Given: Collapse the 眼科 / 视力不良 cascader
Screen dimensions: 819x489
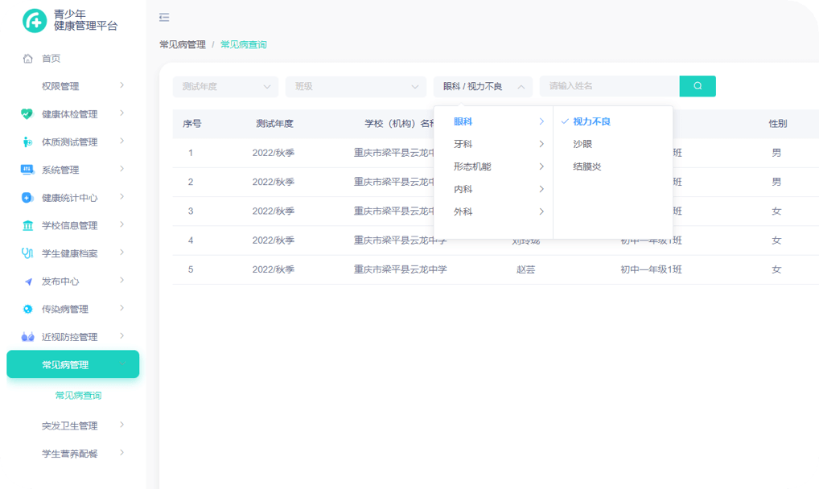Looking at the screenshot, I should coord(483,87).
